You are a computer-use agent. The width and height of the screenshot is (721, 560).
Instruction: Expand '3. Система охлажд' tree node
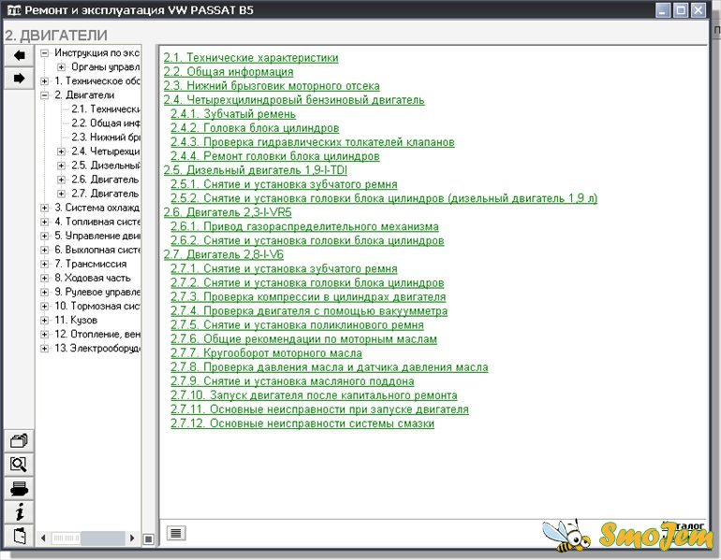pos(45,208)
